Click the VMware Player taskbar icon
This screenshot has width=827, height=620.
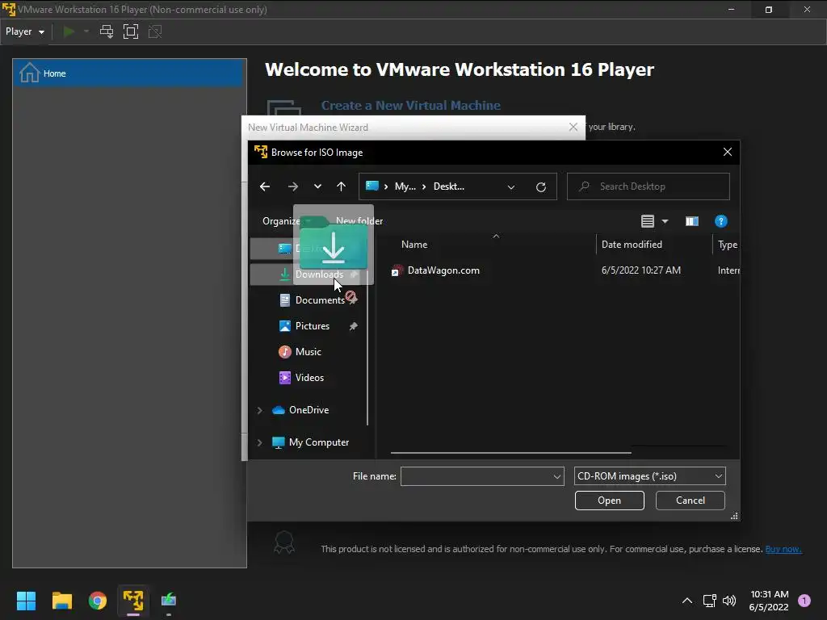(x=133, y=601)
